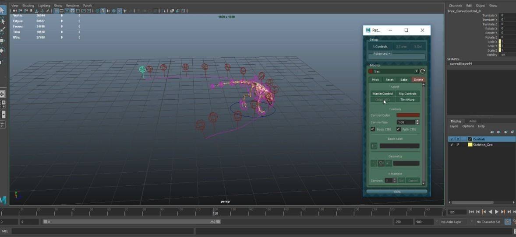Open the Trex character dropdown

(x=393, y=71)
